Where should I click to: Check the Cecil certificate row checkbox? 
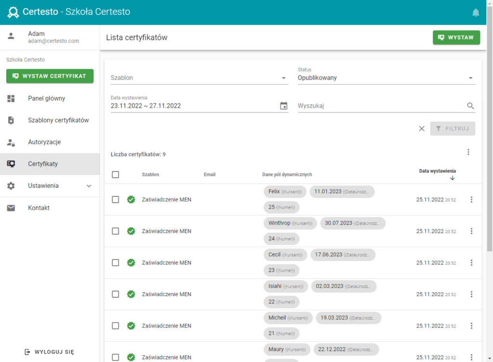point(116,263)
